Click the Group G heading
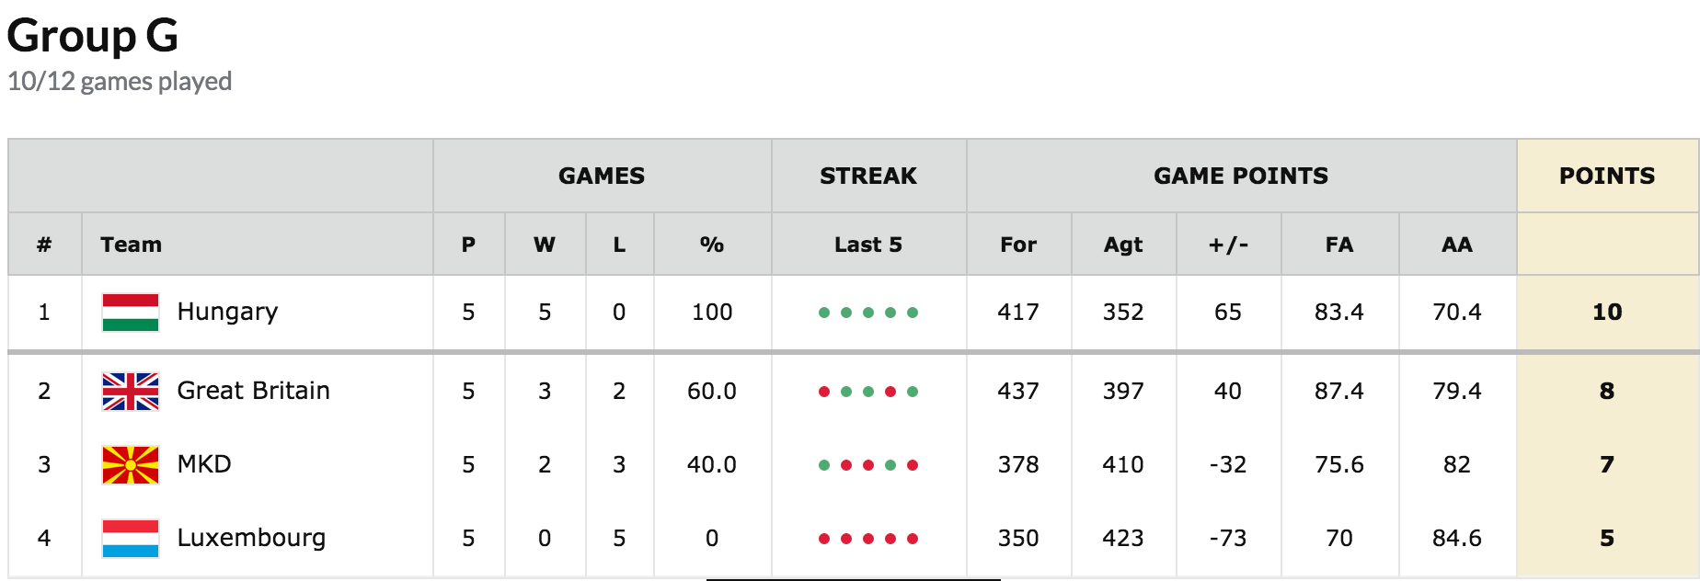 click(x=93, y=37)
